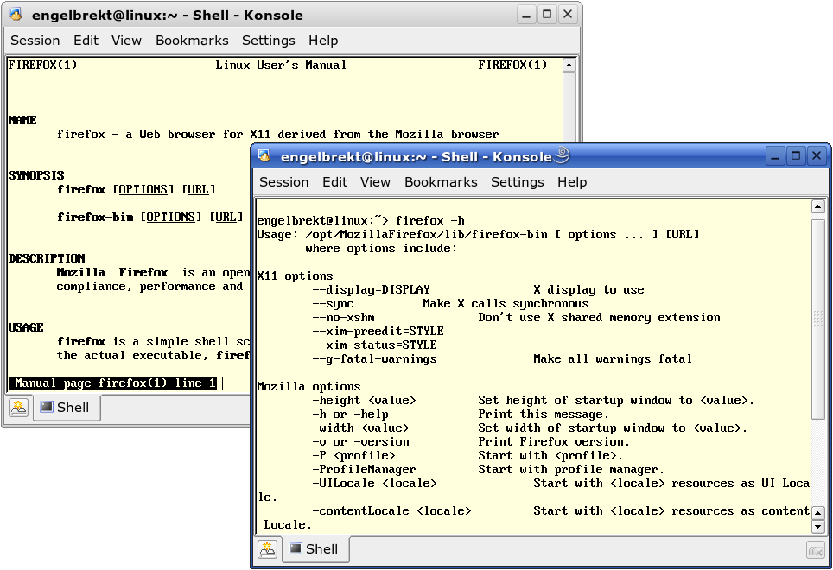Click 'Start with profile manager.' description text
Image resolution: width=833 pixels, height=570 pixels.
click(x=571, y=469)
